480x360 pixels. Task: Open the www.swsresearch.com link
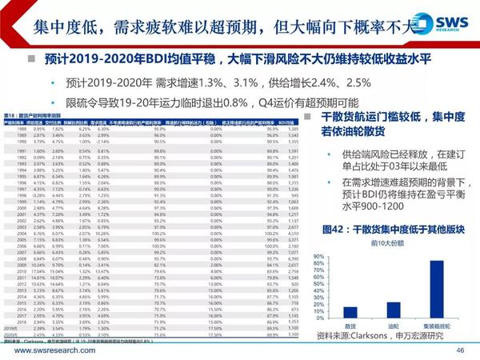click(54, 350)
